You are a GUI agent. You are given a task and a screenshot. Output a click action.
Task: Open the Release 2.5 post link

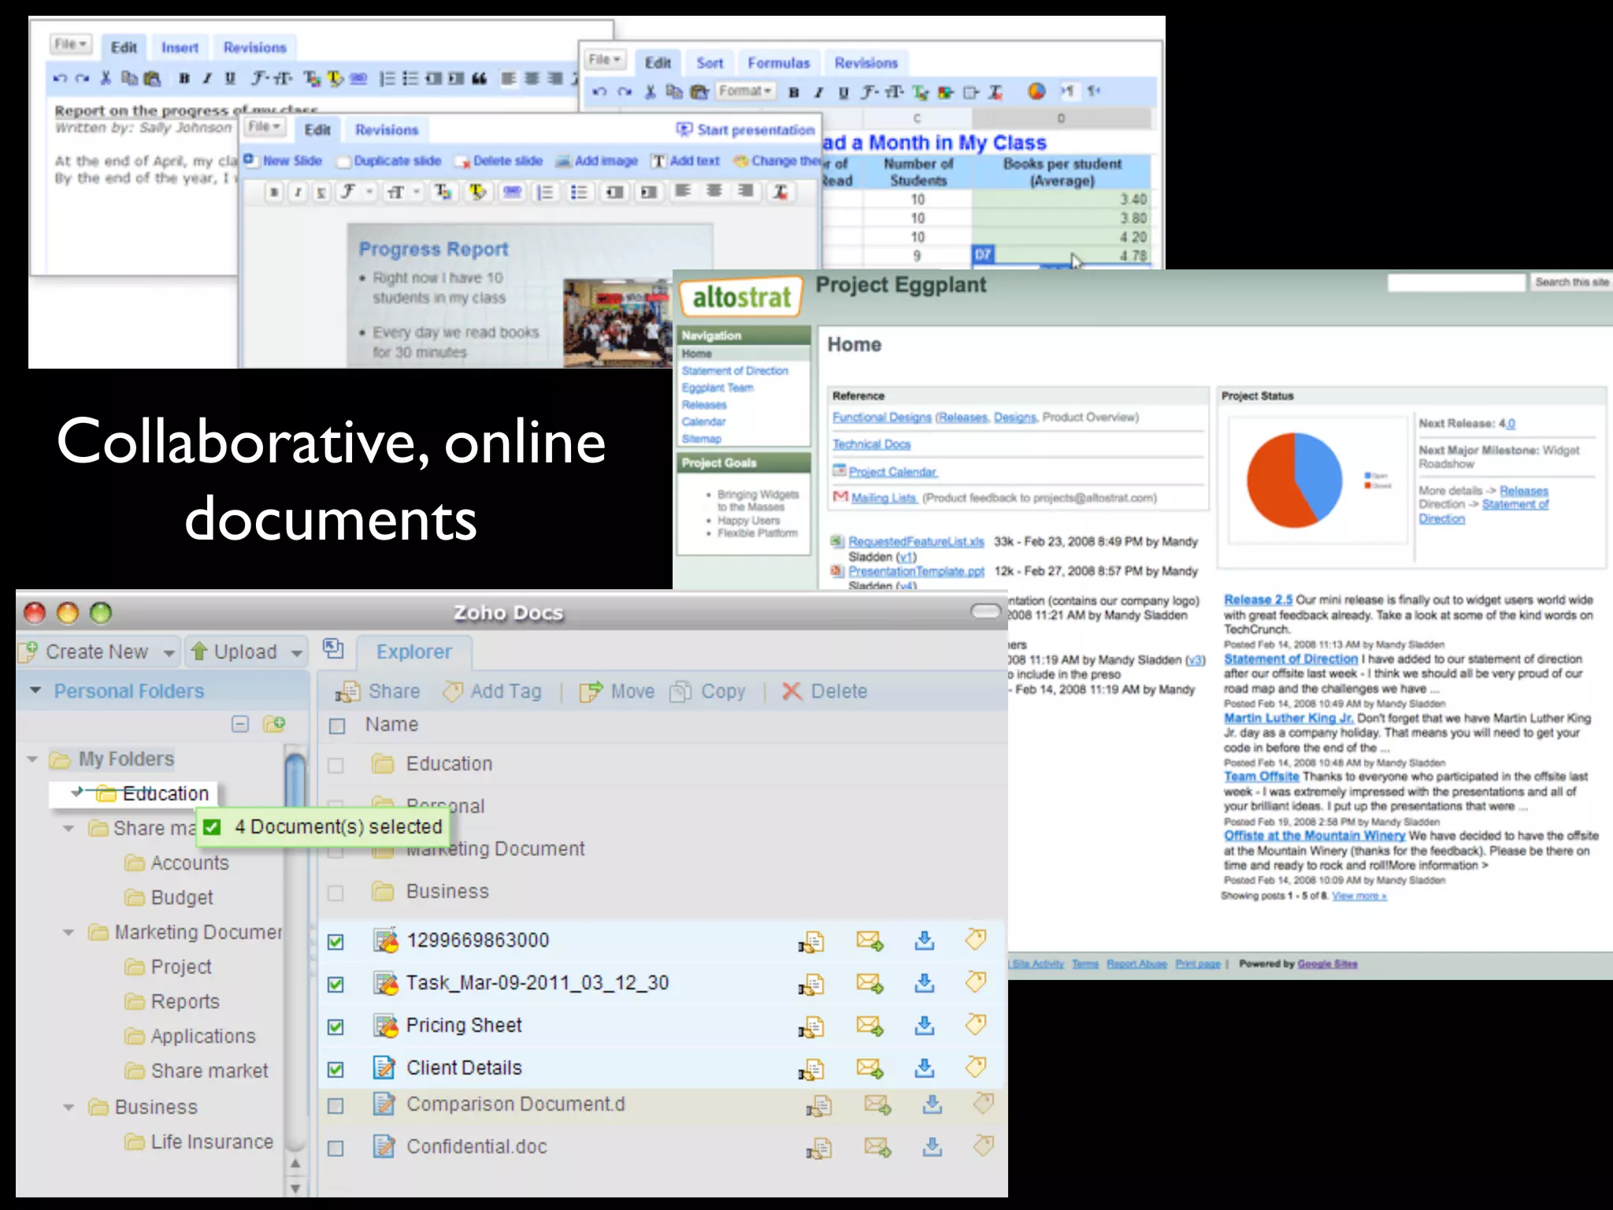1258,599
